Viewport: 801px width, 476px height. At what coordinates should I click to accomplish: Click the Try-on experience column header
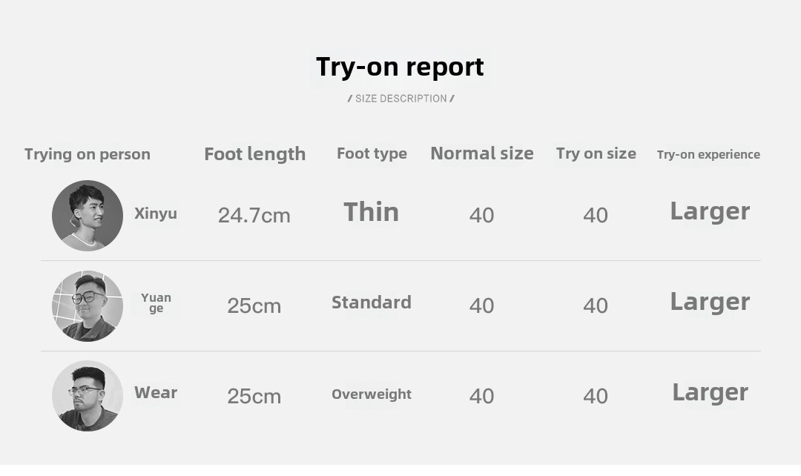click(x=708, y=154)
